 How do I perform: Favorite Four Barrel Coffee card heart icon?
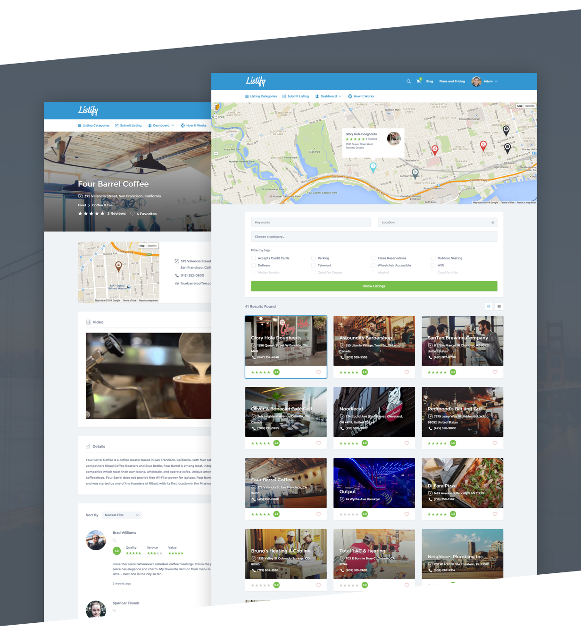click(318, 514)
